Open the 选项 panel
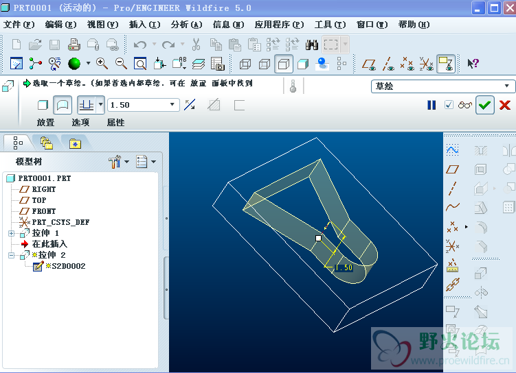This screenshot has height=373, width=516. point(80,123)
